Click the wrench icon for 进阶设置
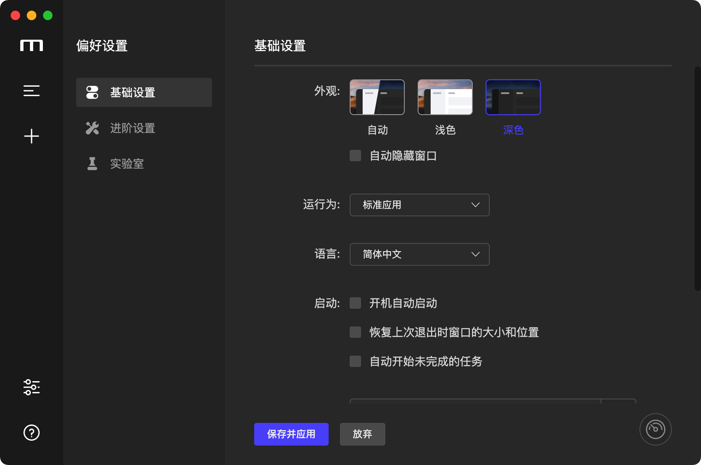701x465 pixels. coord(92,128)
